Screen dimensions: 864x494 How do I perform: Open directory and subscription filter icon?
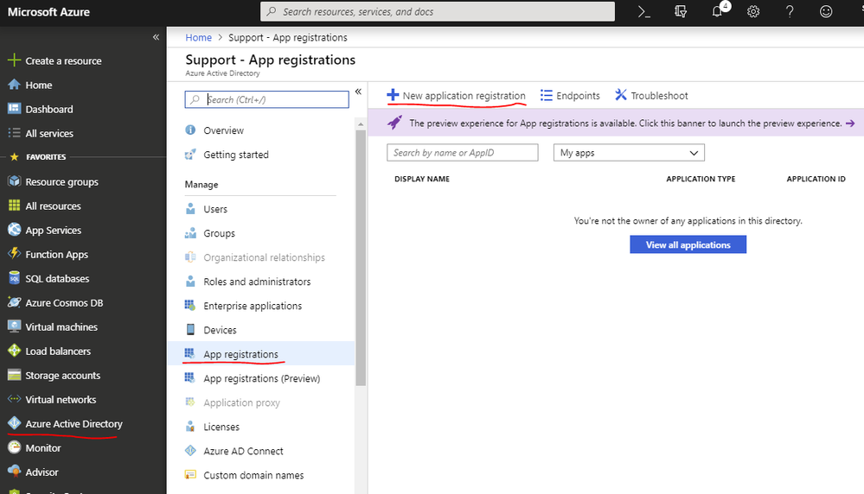[x=681, y=12]
